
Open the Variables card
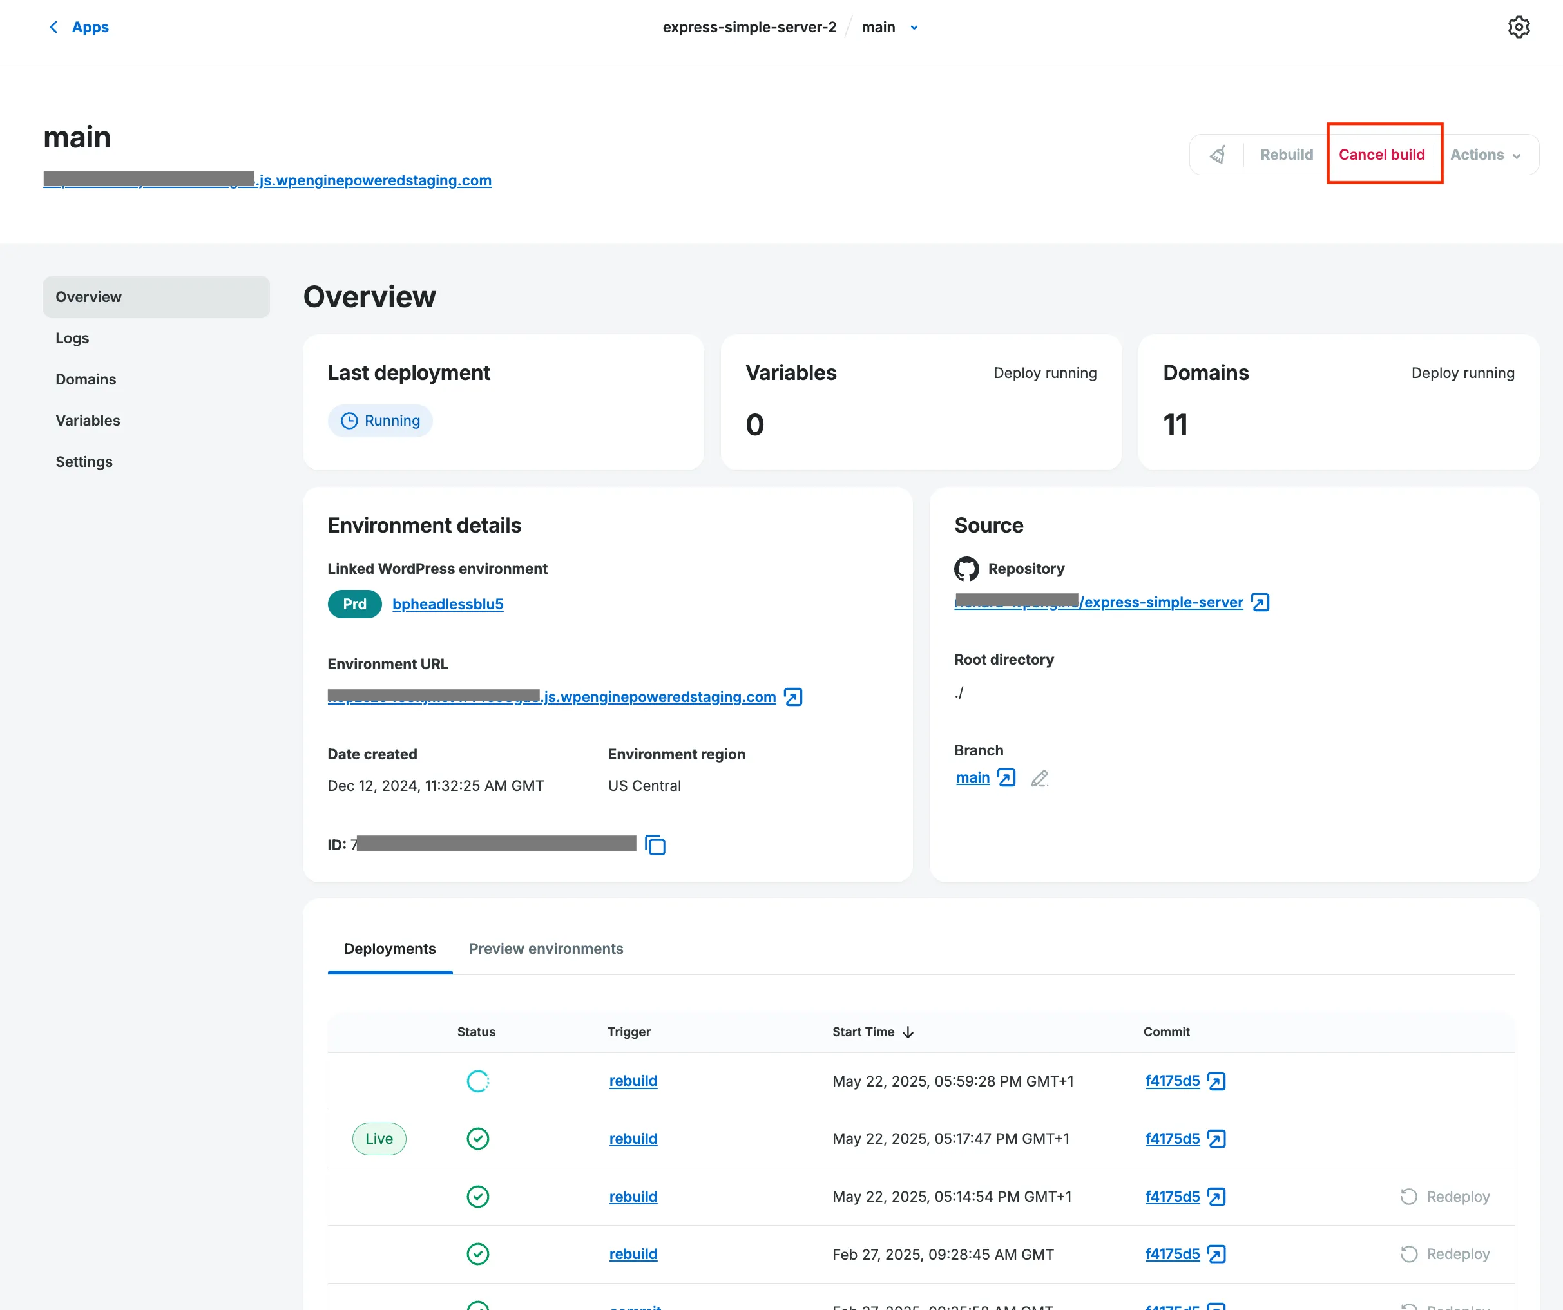tap(921, 402)
